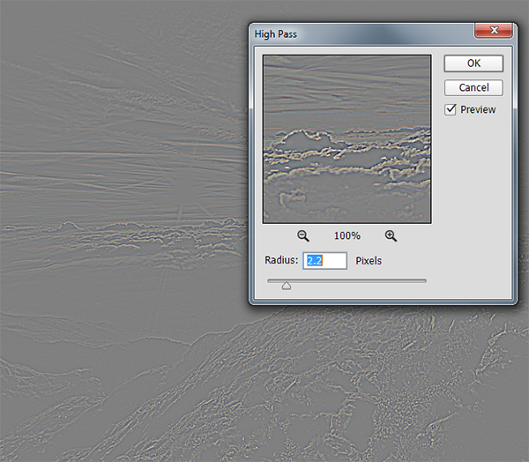Image resolution: width=529 pixels, height=462 pixels.
Task: Zoom out the High Pass preview
Action: coord(303,235)
